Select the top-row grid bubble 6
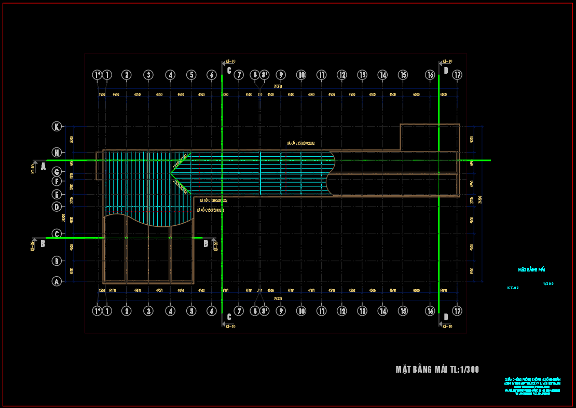 point(211,75)
